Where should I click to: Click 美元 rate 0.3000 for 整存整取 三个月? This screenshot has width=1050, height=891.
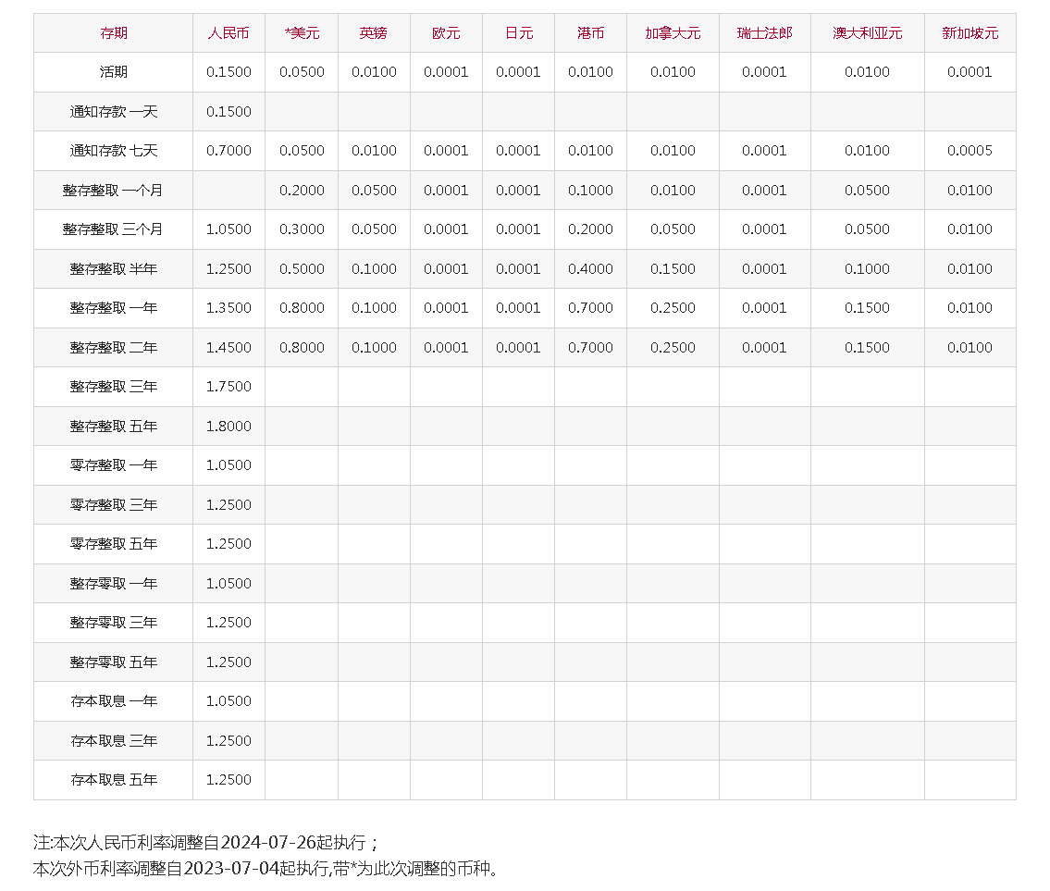(302, 229)
